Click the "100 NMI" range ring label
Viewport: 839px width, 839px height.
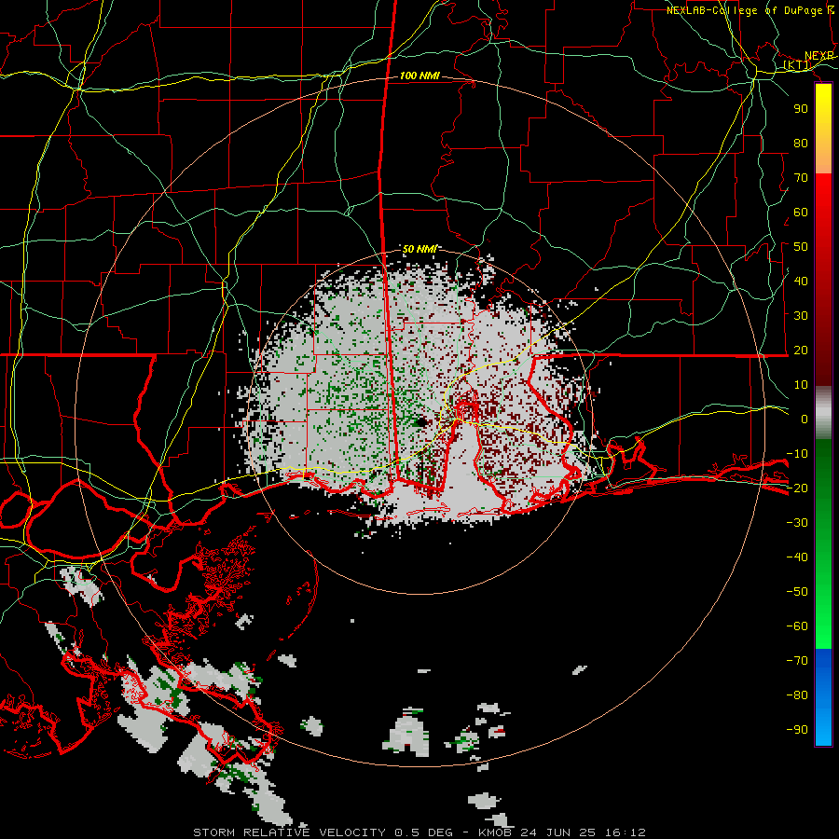419,76
